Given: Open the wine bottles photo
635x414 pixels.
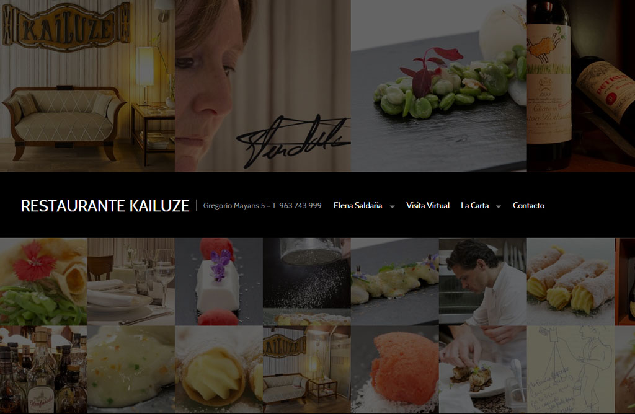Looking at the screenshot, I should tap(580, 86).
